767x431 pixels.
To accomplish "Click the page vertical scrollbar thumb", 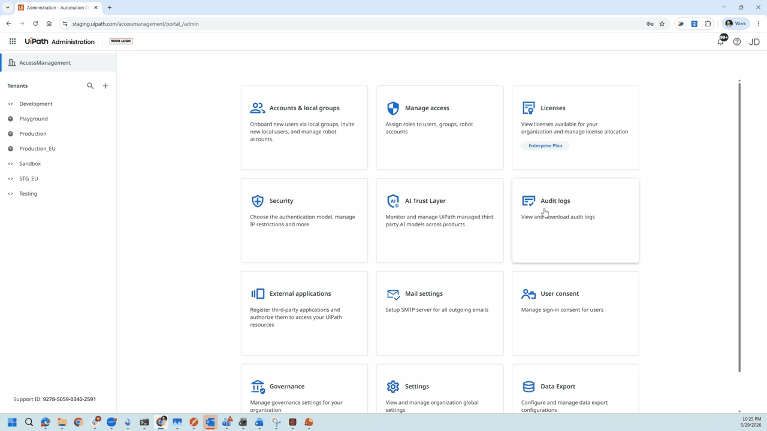I will tap(739, 227).
